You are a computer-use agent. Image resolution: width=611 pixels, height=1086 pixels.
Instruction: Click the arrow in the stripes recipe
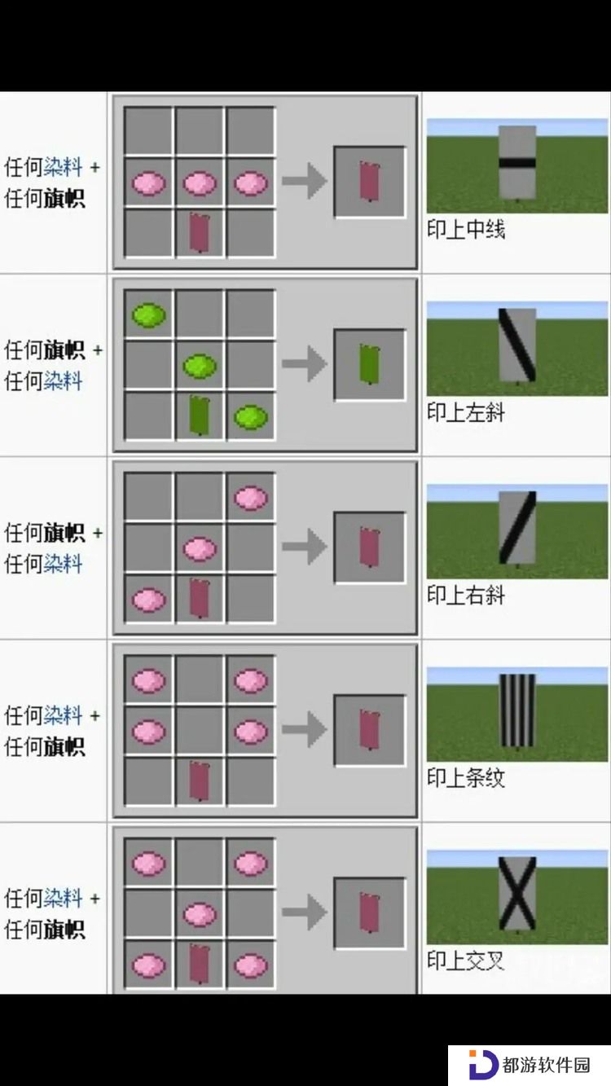pos(305,729)
